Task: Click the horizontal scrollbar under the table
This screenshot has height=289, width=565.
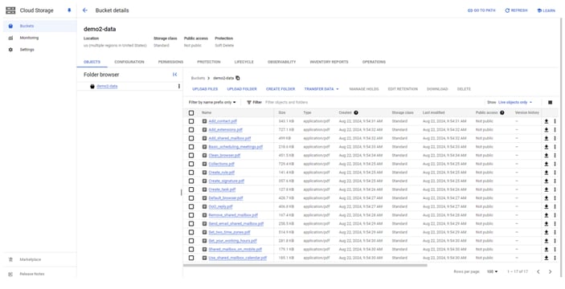Action: 305,266
